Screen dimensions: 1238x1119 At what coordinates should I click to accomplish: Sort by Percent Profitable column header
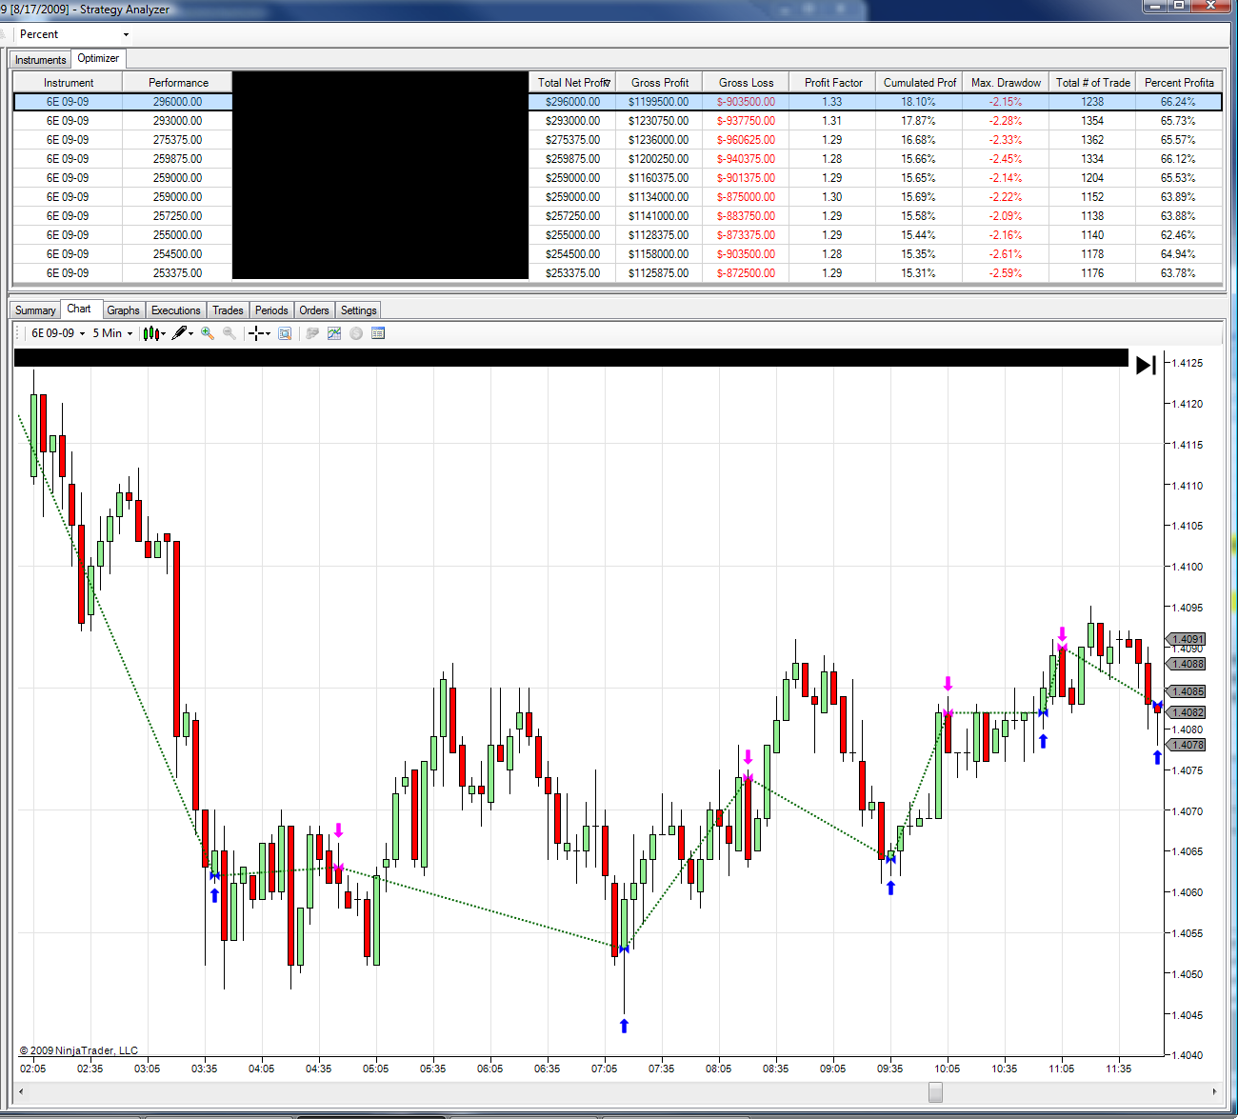[1179, 83]
